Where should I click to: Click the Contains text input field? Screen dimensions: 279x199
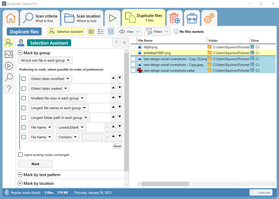coord(92,137)
